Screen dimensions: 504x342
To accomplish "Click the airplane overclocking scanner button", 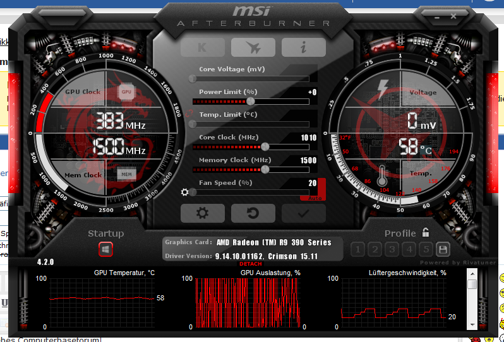I will [253, 47].
